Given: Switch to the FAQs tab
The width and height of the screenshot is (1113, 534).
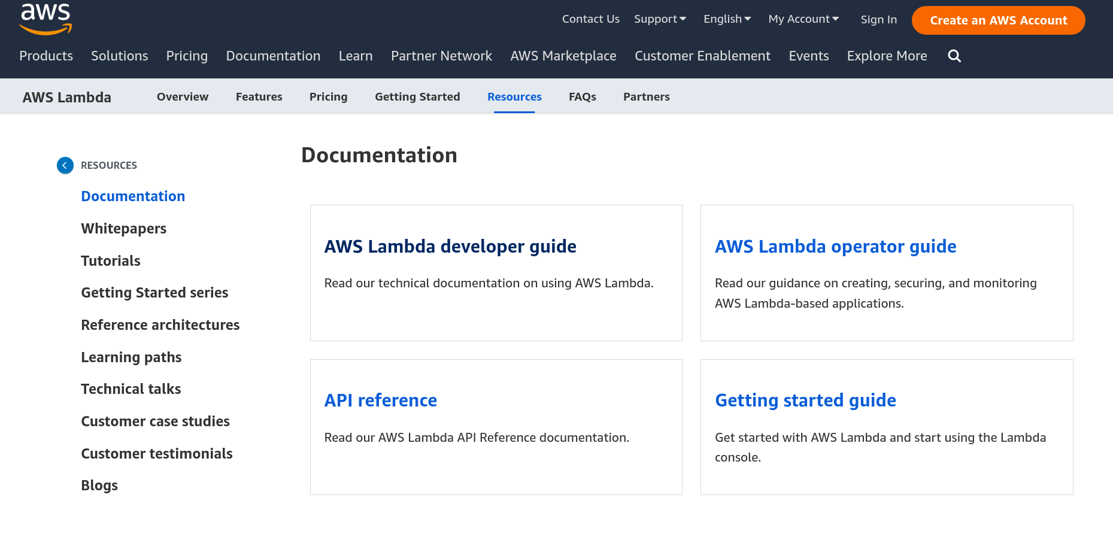Looking at the screenshot, I should pyautogui.click(x=583, y=97).
